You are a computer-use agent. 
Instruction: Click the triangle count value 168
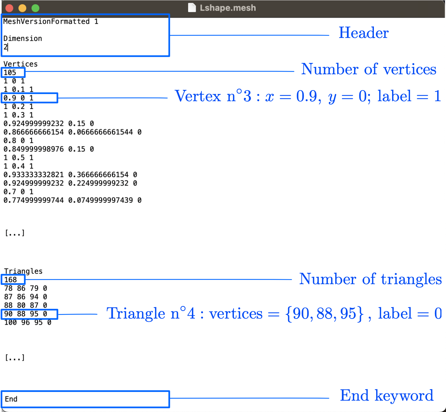pyautogui.click(x=11, y=280)
